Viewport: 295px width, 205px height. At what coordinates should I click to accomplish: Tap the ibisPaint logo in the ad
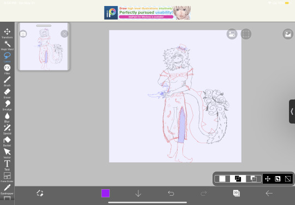pyautogui.click(x=111, y=13)
